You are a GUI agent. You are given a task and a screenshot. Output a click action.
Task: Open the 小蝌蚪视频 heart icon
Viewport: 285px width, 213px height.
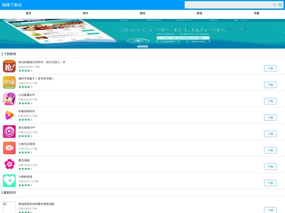pyautogui.click(x=9, y=181)
